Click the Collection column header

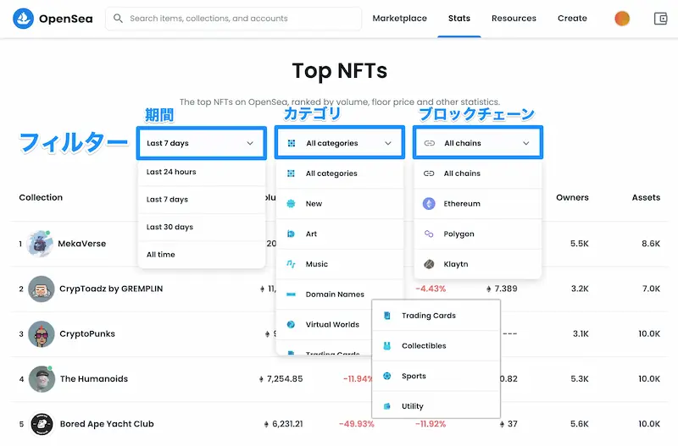coord(41,198)
